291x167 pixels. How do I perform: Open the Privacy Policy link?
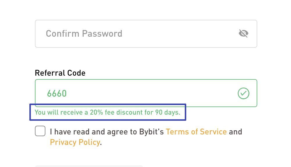(x=75, y=142)
